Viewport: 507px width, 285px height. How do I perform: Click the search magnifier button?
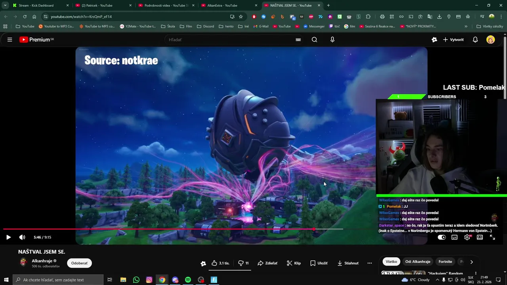point(314,40)
